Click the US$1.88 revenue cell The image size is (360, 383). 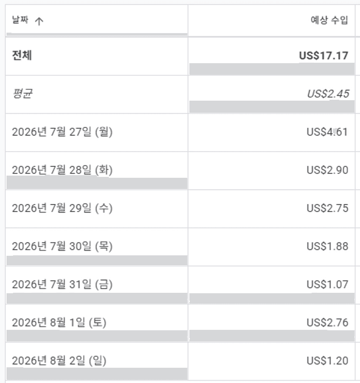click(327, 247)
